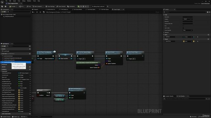Open the Access Specifier dropdown
This screenshot has height=118, width=211.
point(188,30)
